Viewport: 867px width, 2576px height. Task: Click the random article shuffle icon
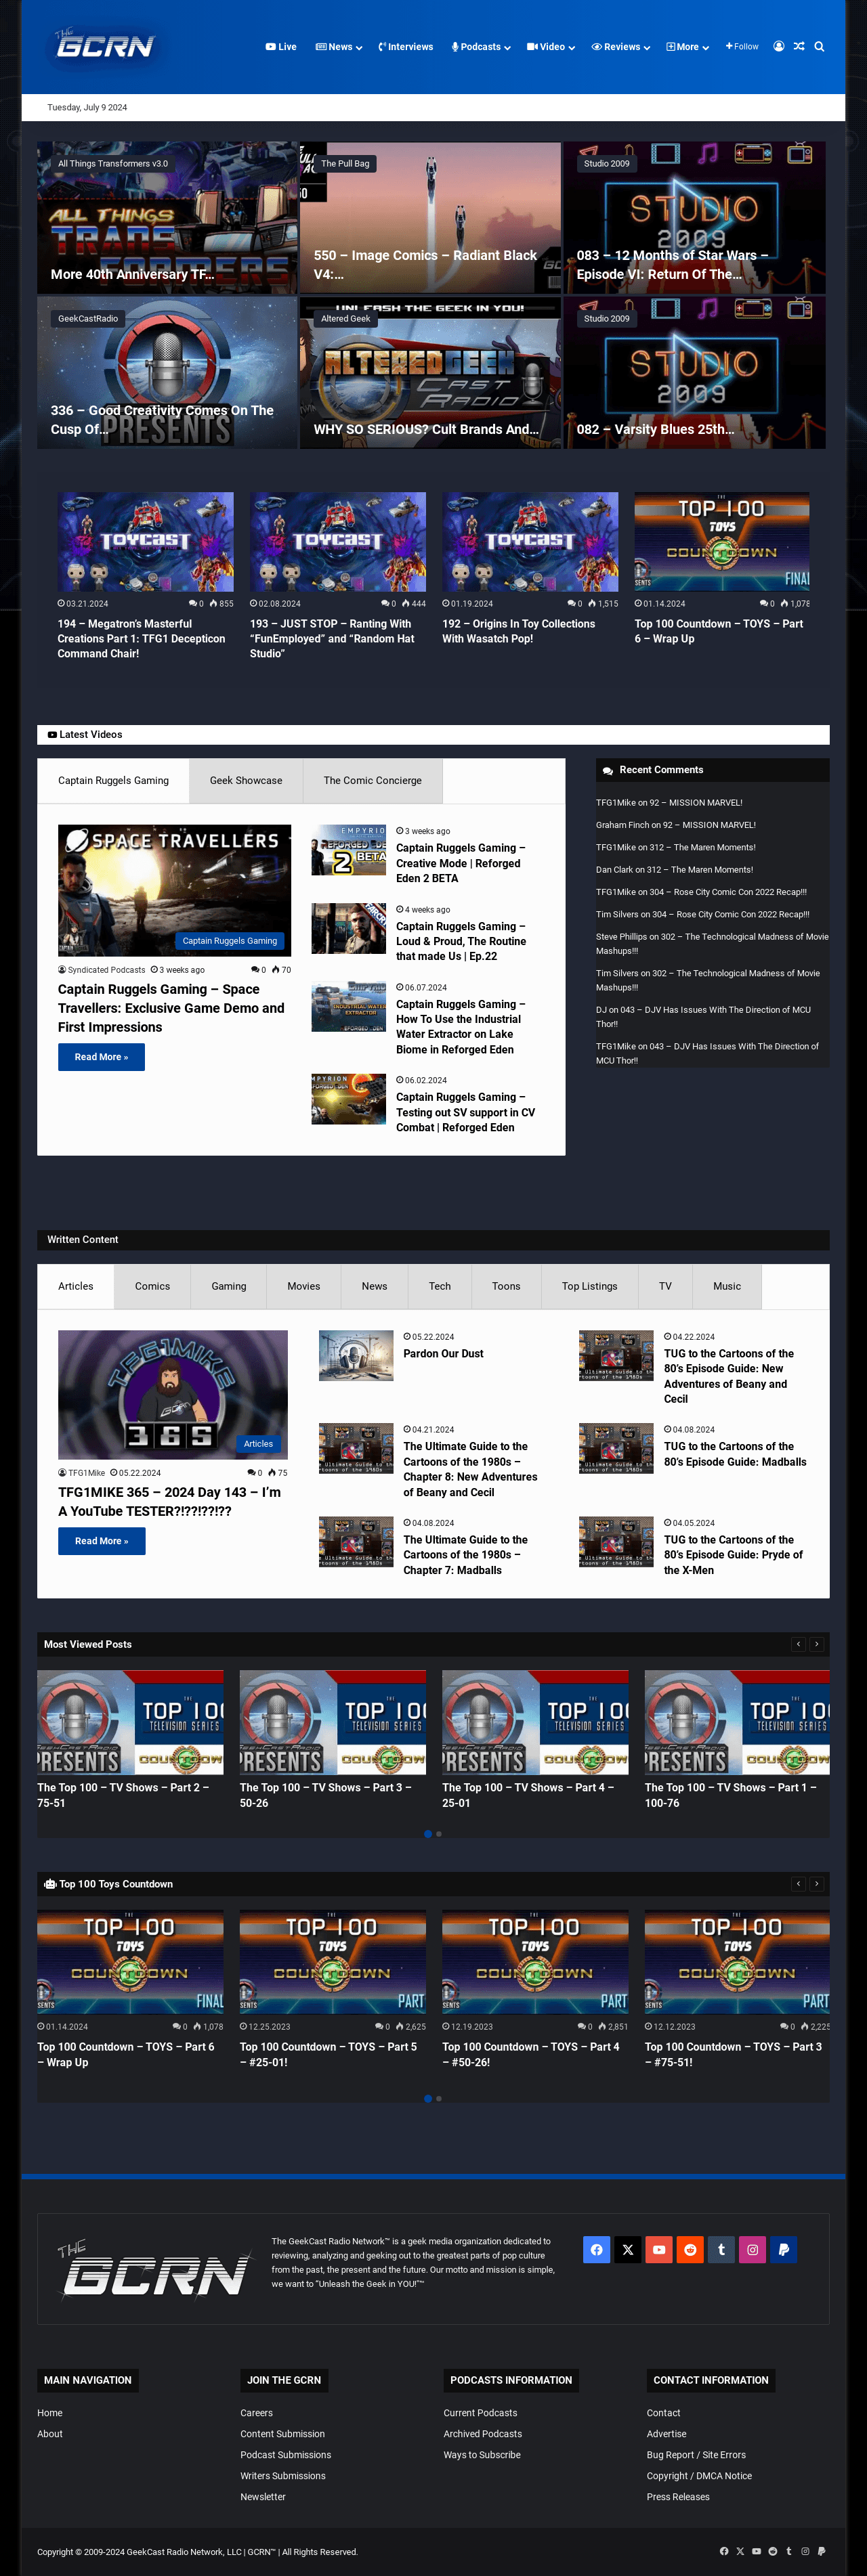[799, 46]
